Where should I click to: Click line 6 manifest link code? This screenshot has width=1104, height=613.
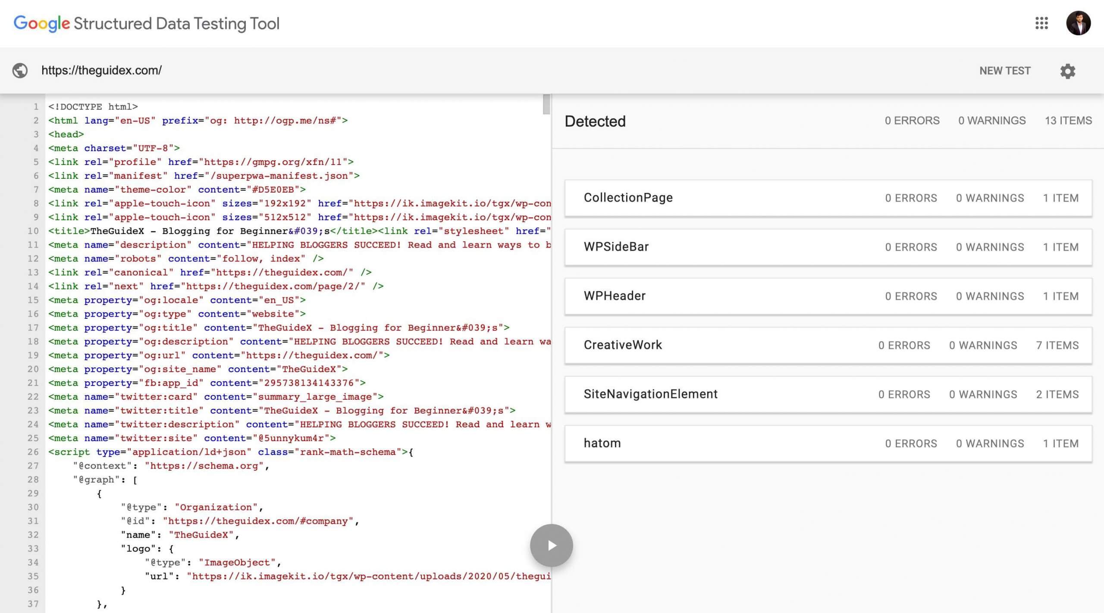(x=204, y=175)
